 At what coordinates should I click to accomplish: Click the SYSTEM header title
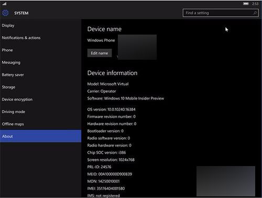(21, 13)
